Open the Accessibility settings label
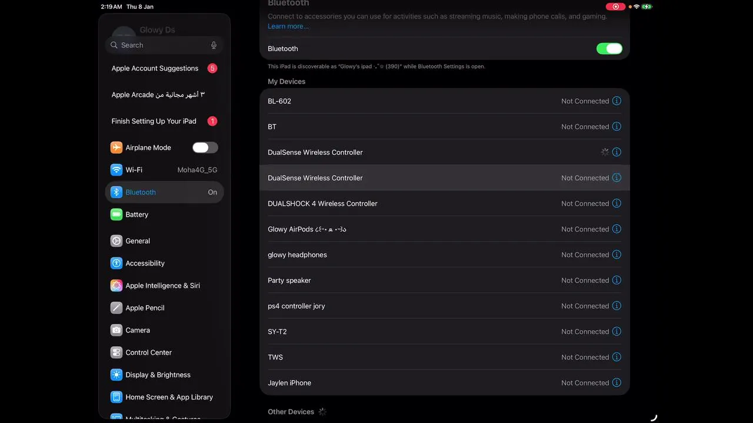This screenshot has height=423, width=753. (145, 263)
